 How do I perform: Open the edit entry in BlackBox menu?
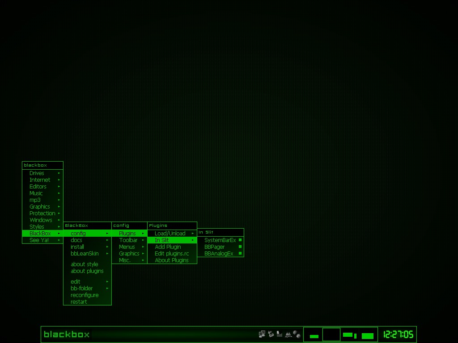[87, 282]
